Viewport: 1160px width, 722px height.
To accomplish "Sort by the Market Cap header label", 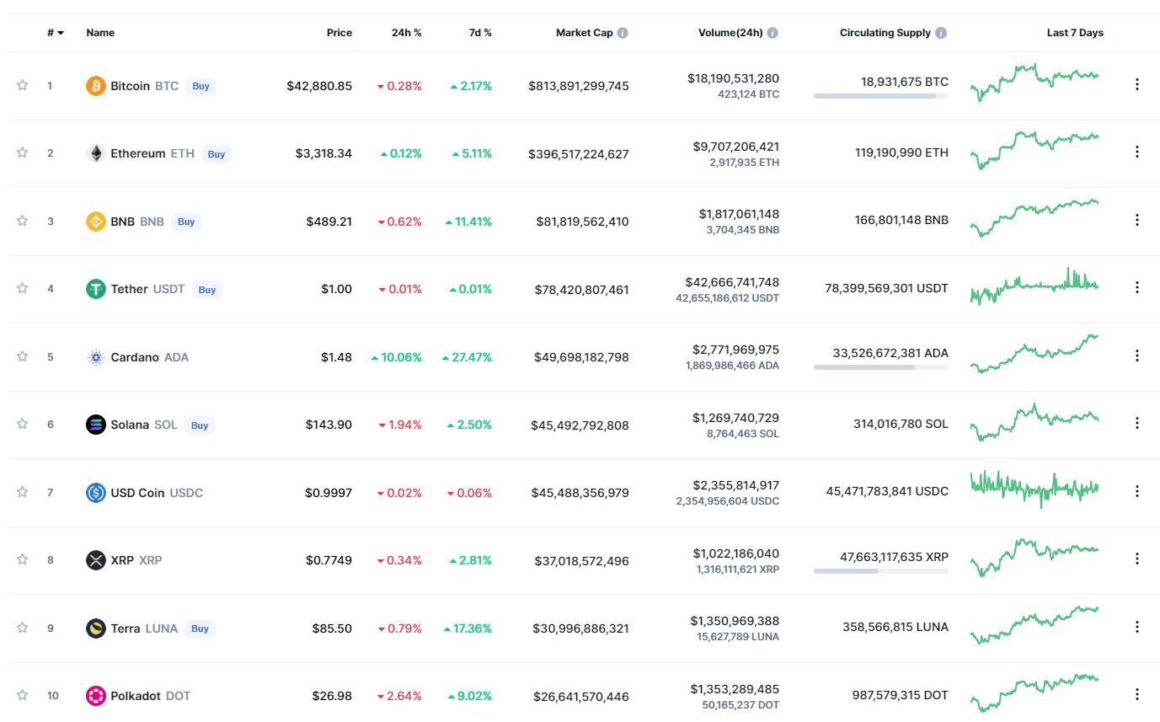I will point(585,33).
